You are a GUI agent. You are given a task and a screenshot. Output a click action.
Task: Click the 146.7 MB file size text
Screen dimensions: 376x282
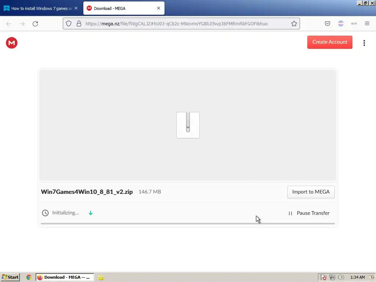pos(150,192)
